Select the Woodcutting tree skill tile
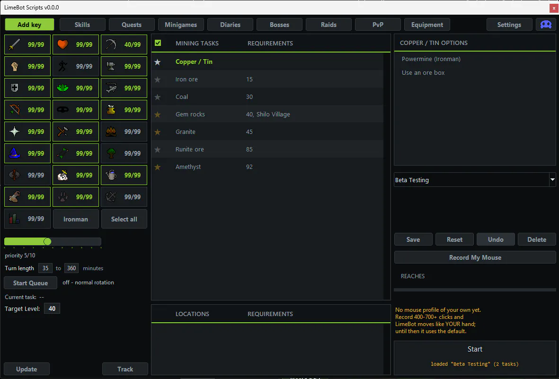 coord(124,153)
